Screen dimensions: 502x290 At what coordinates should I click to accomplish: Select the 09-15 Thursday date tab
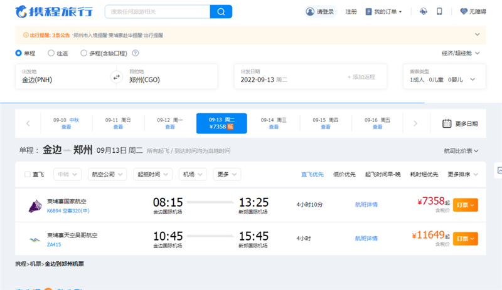(x=326, y=123)
